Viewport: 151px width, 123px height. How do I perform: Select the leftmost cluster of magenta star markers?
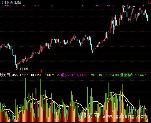tap(7, 6)
